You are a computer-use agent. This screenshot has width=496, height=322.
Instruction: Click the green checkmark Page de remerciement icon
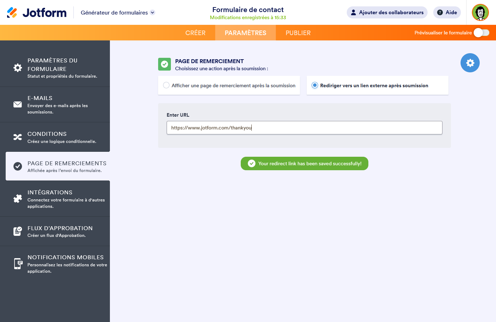[x=165, y=64]
